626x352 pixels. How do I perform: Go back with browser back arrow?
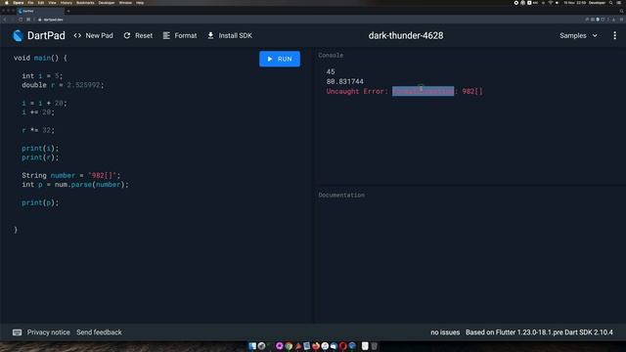5,20
